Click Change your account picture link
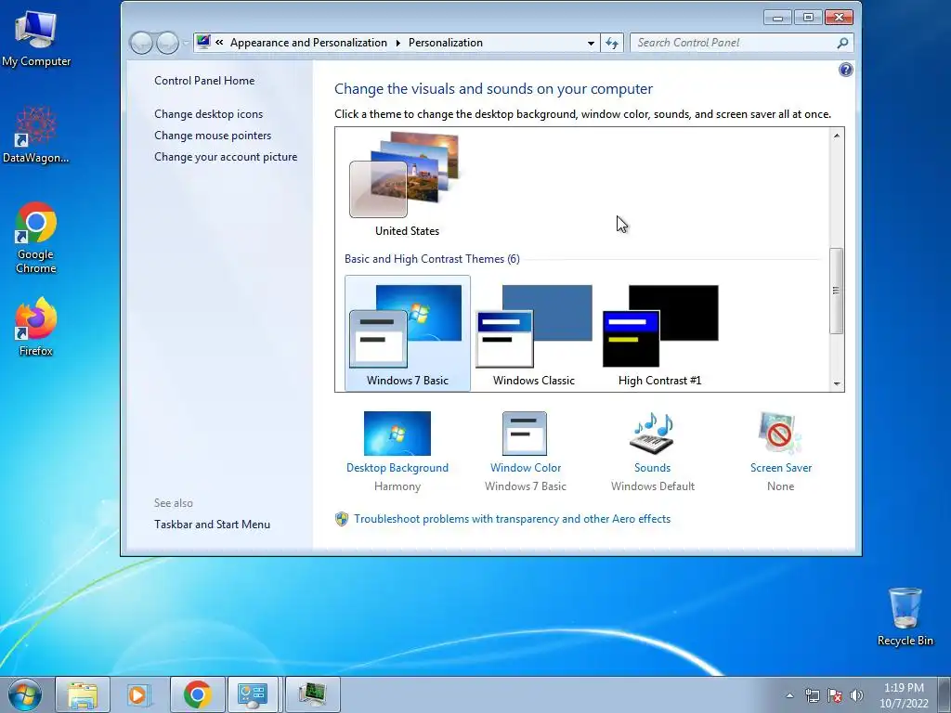The image size is (951, 713). [x=226, y=156]
